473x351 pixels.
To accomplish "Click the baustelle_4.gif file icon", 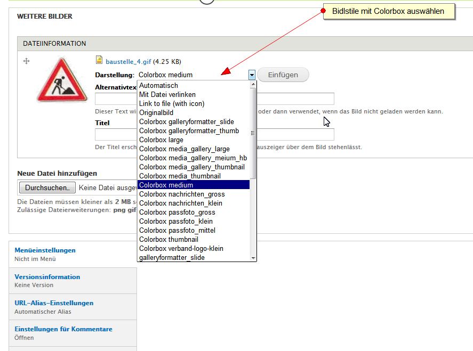I will point(99,61).
